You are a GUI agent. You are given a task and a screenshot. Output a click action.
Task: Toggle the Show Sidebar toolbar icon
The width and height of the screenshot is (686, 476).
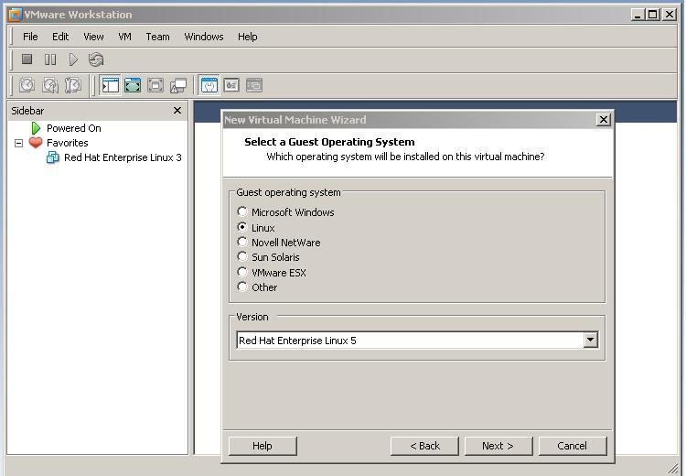pyautogui.click(x=110, y=85)
